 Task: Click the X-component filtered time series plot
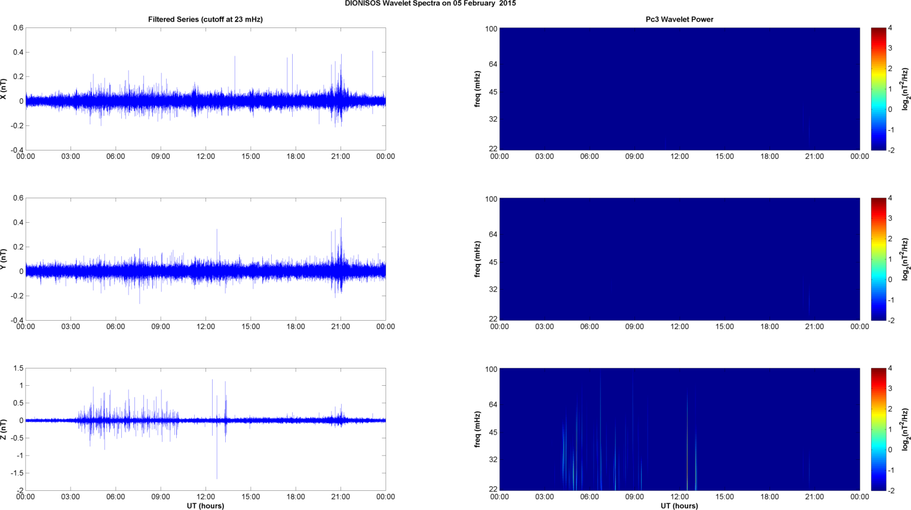(x=205, y=89)
